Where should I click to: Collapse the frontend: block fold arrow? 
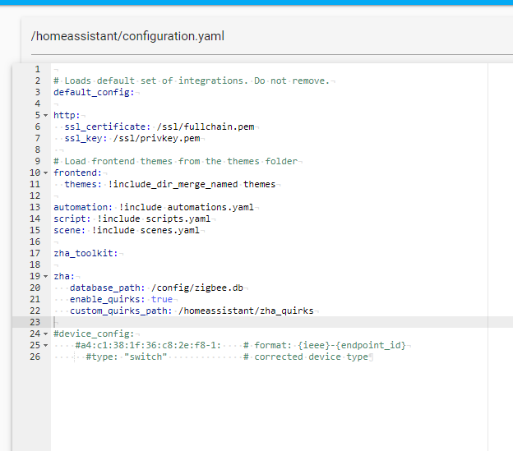(45, 173)
